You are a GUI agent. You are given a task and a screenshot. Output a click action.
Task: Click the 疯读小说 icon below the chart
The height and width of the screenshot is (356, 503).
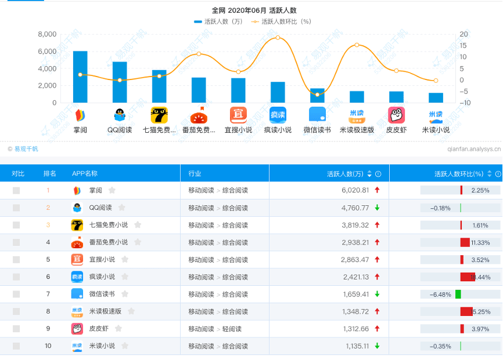click(278, 115)
